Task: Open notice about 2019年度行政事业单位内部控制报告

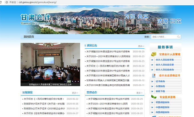Action: 109,85
